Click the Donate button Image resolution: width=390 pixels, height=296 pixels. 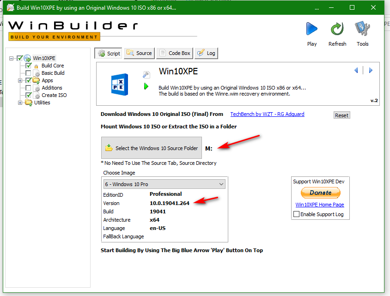click(321, 193)
